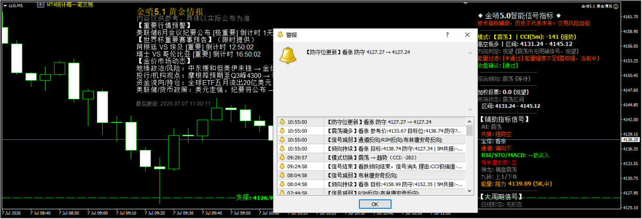The height and width of the screenshot is (219, 642).
Task: Click the alert message area down chevron
Action: [x=470, y=109]
